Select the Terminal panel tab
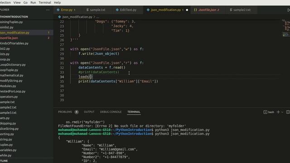 point(134,112)
